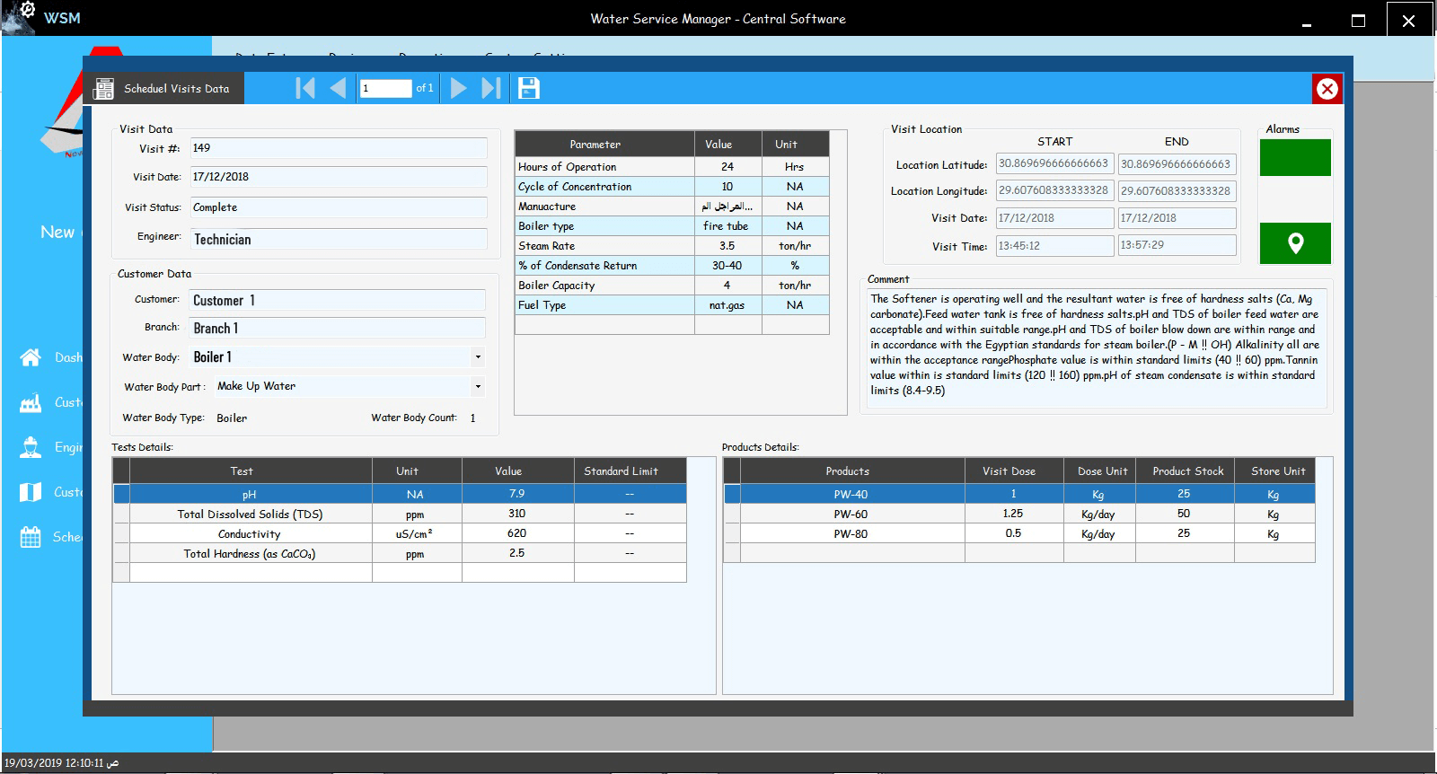Go to next visit record
Viewport: 1437px width, 774px height.
pyautogui.click(x=458, y=88)
